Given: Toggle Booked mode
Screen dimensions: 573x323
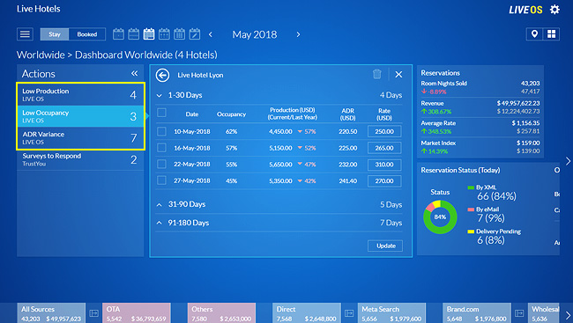Looking at the screenshot, I should click(87, 34).
